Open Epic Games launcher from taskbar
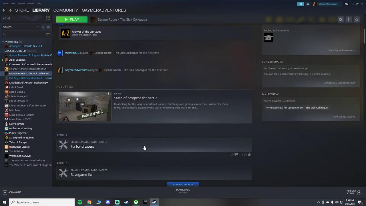This screenshot has height=206, width=366. [x=145, y=202]
